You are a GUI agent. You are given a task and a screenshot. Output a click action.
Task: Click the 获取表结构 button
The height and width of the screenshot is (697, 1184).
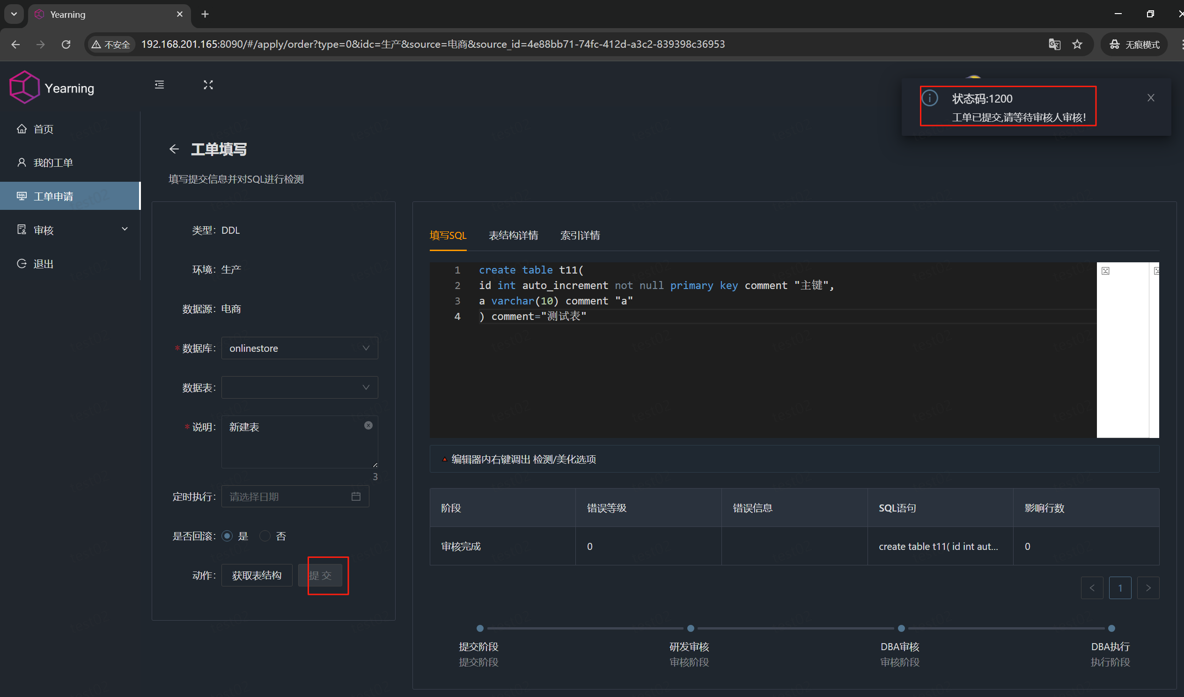point(257,575)
